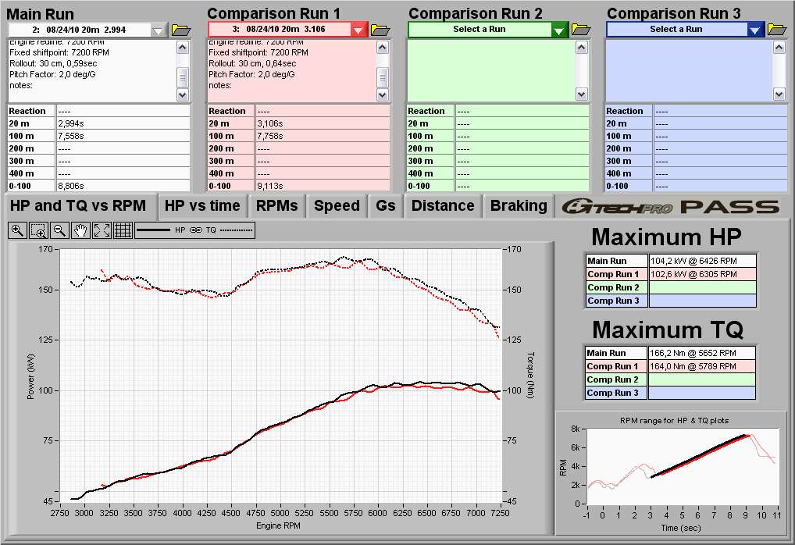The height and width of the screenshot is (545, 795).
Task: Click the GTech Pro PASS logo
Action: click(x=673, y=206)
